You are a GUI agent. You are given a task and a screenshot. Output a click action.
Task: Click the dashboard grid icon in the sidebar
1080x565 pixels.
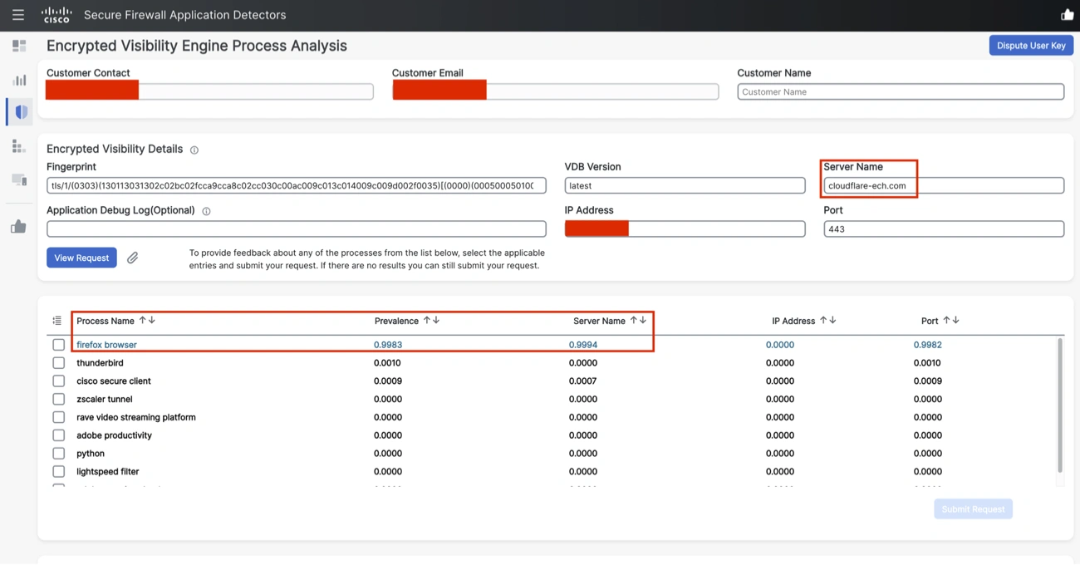tap(18, 46)
